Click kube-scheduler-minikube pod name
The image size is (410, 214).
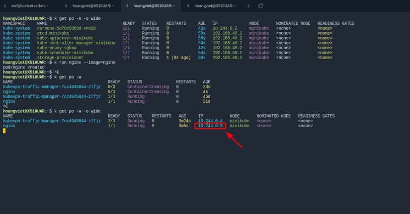pos(65,53)
